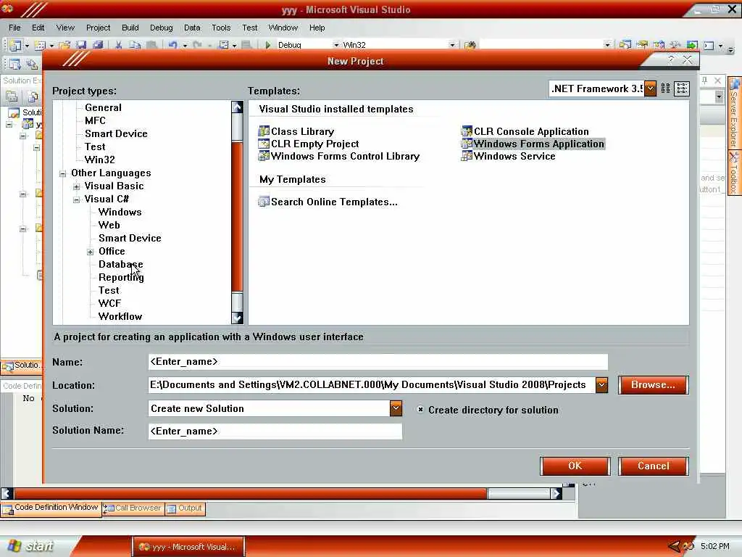Click the Undo toolbar icon
This screenshot has width=742, height=557.
pos(172,45)
